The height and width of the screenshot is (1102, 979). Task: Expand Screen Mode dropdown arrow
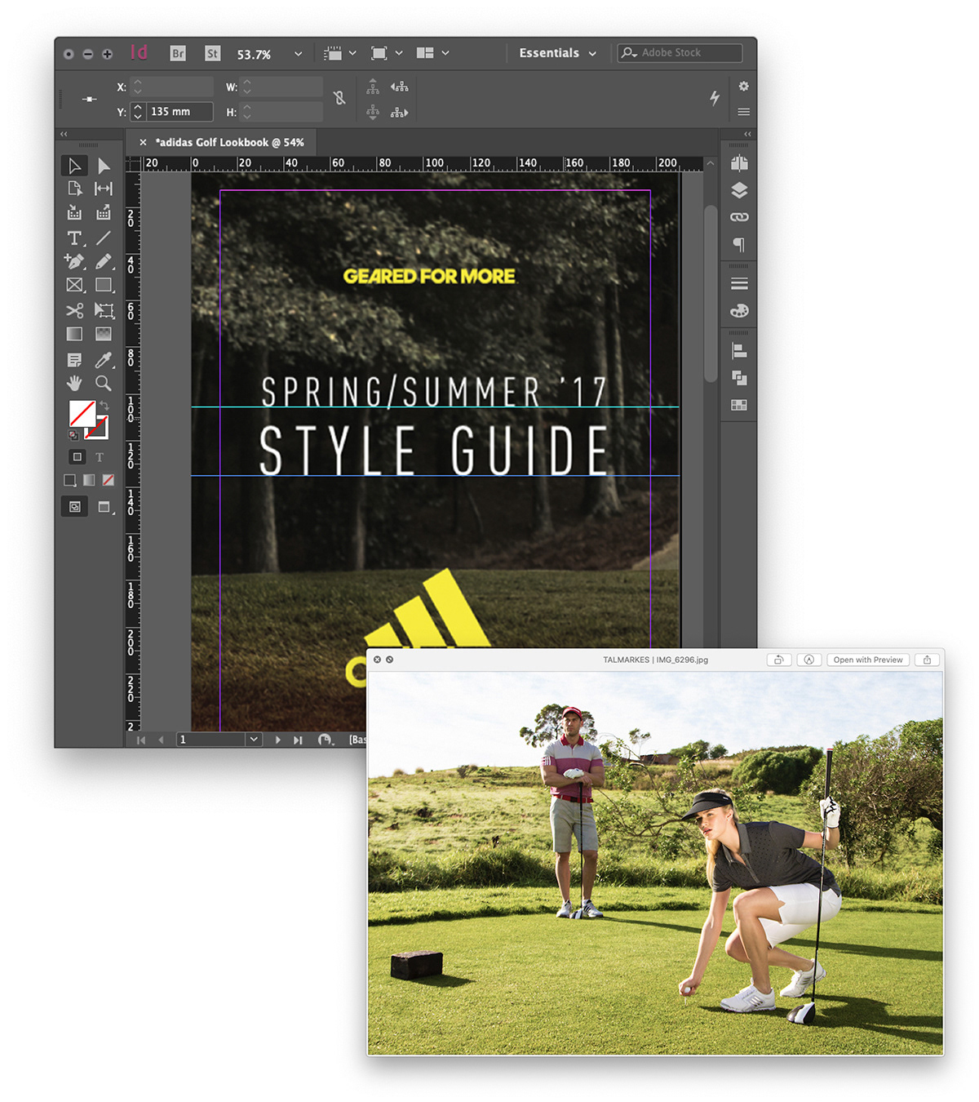click(399, 53)
